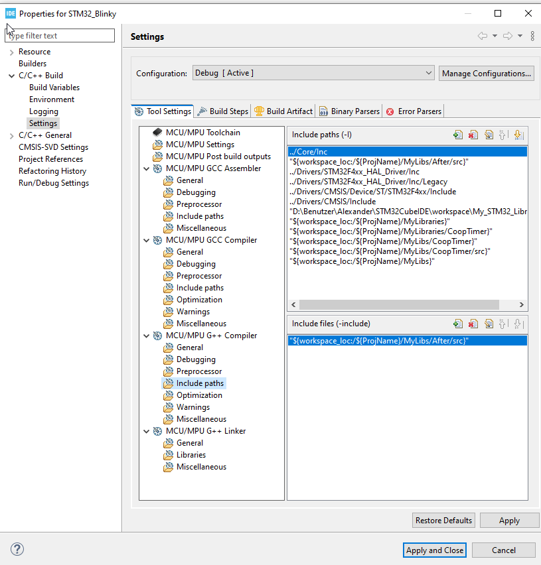Viewport: 541px width, 565px height.
Task: Delete the selected include path
Action: [473, 135]
